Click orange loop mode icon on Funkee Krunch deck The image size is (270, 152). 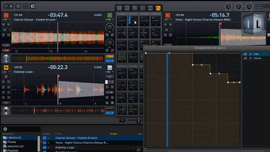click(6, 15)
